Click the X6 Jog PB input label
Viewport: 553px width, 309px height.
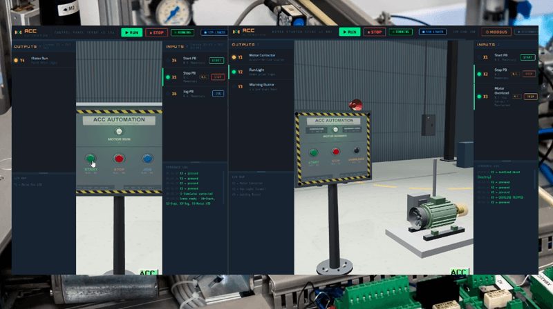pyautogui.click(x=188, y=92)
